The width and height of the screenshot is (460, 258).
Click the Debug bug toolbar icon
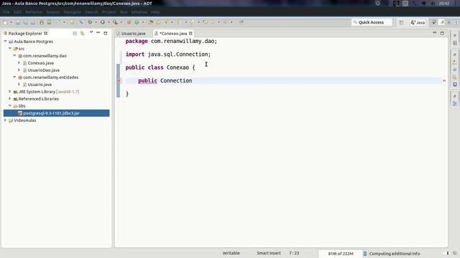tap(90, 22)
